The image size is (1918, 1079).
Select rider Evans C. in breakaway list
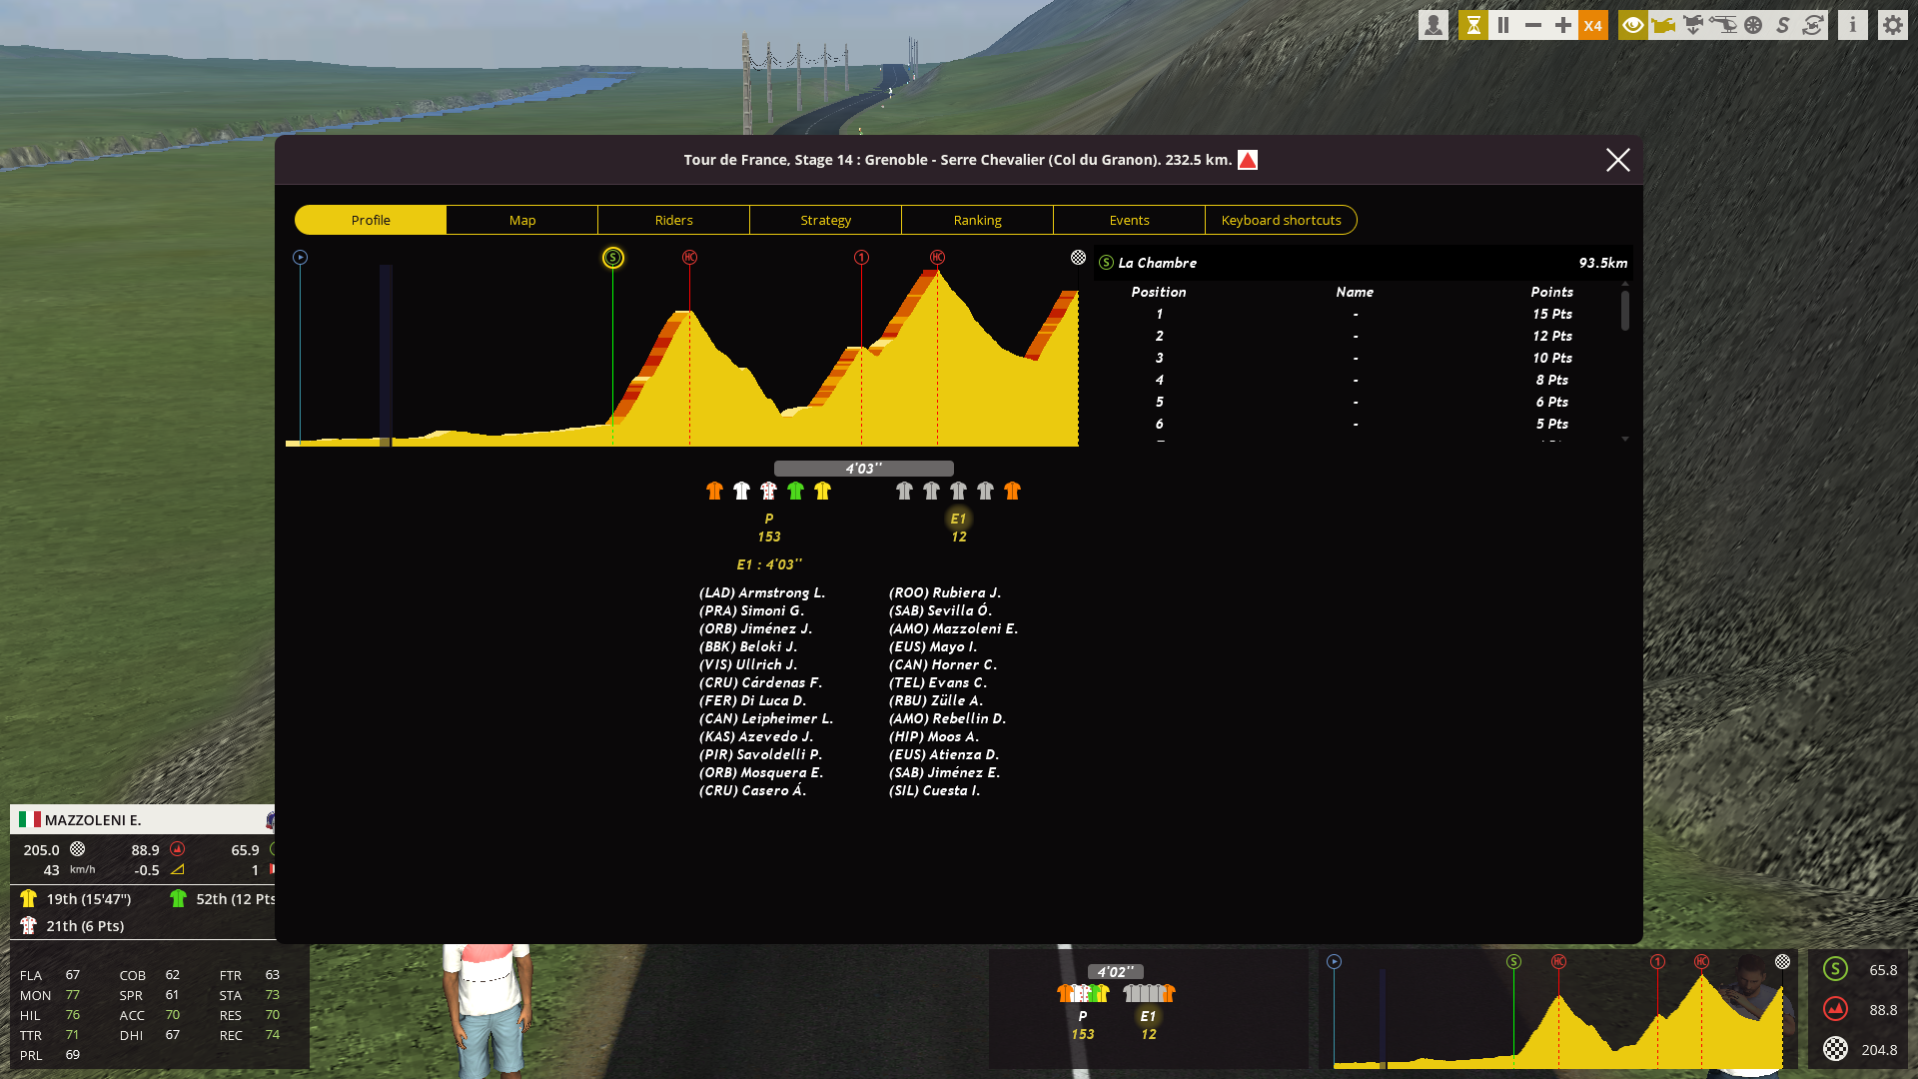938,682
